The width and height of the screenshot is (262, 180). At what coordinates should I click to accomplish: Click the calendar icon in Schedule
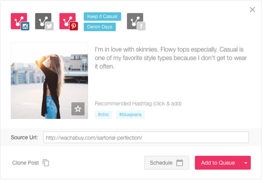click(x=180, y=163)
